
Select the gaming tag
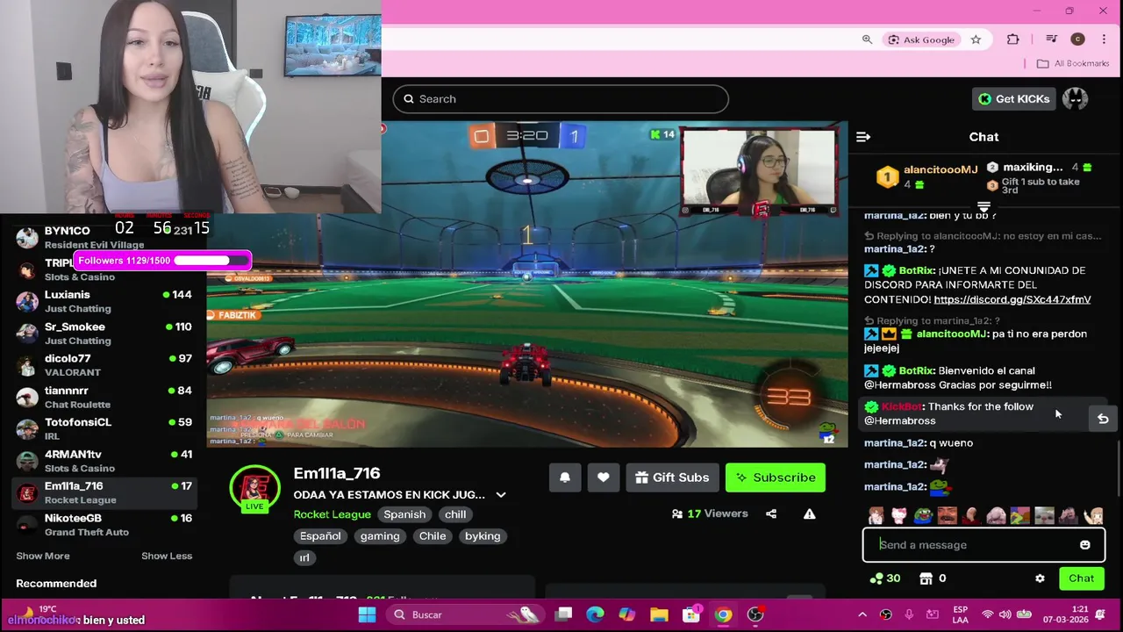coord(379,535)
